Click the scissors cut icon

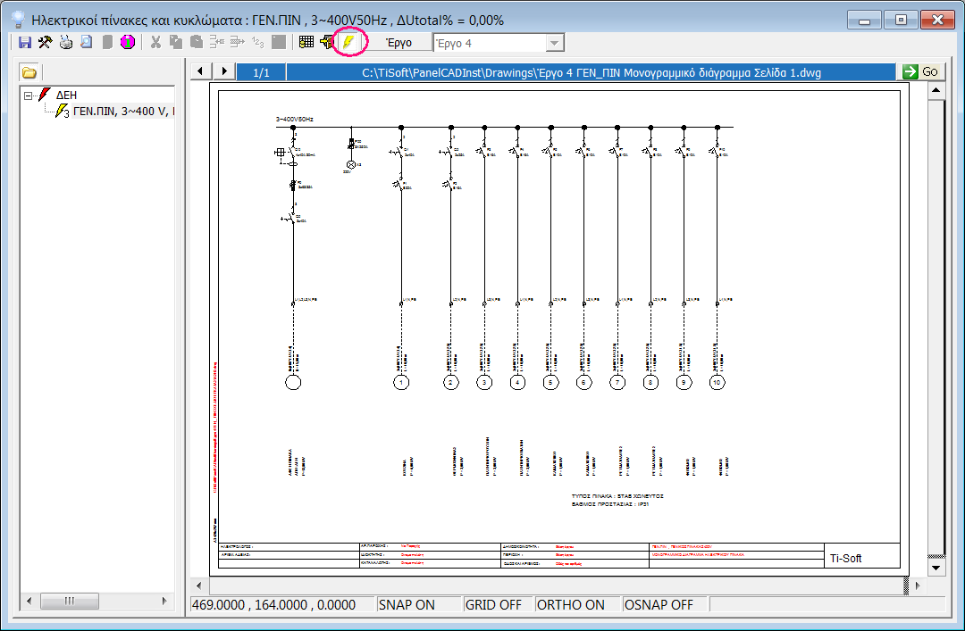(x=155, y=42)
